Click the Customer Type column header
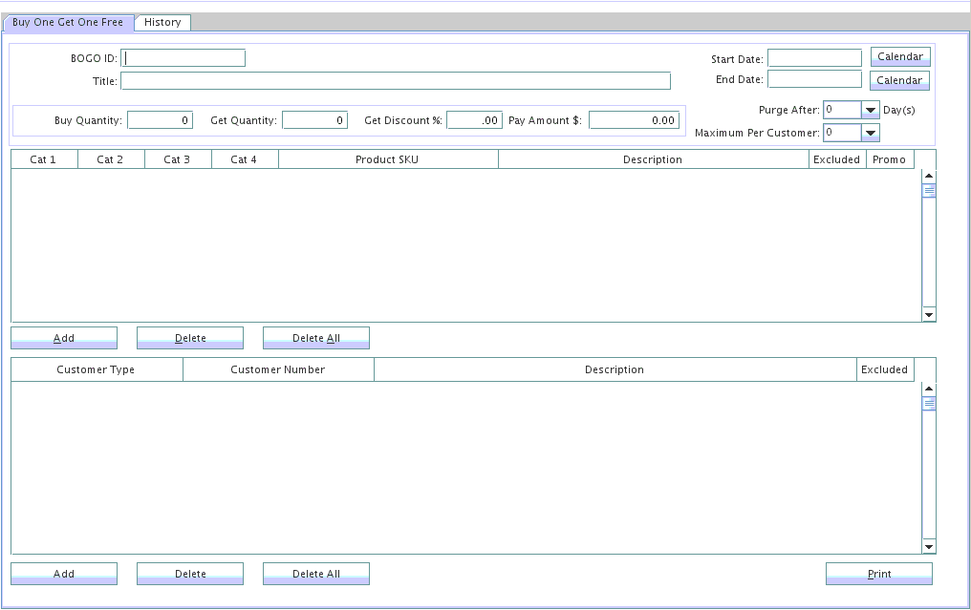 96,369
